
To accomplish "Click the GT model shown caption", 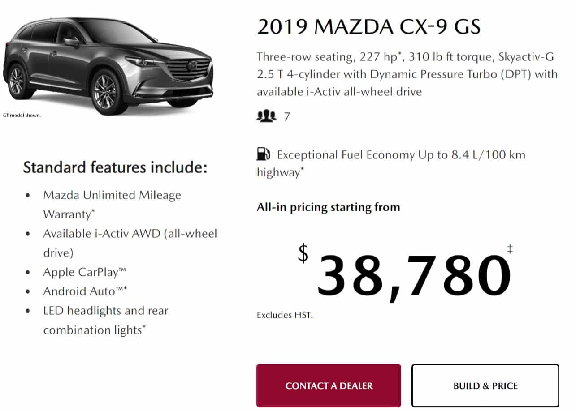I will [22, 115].
